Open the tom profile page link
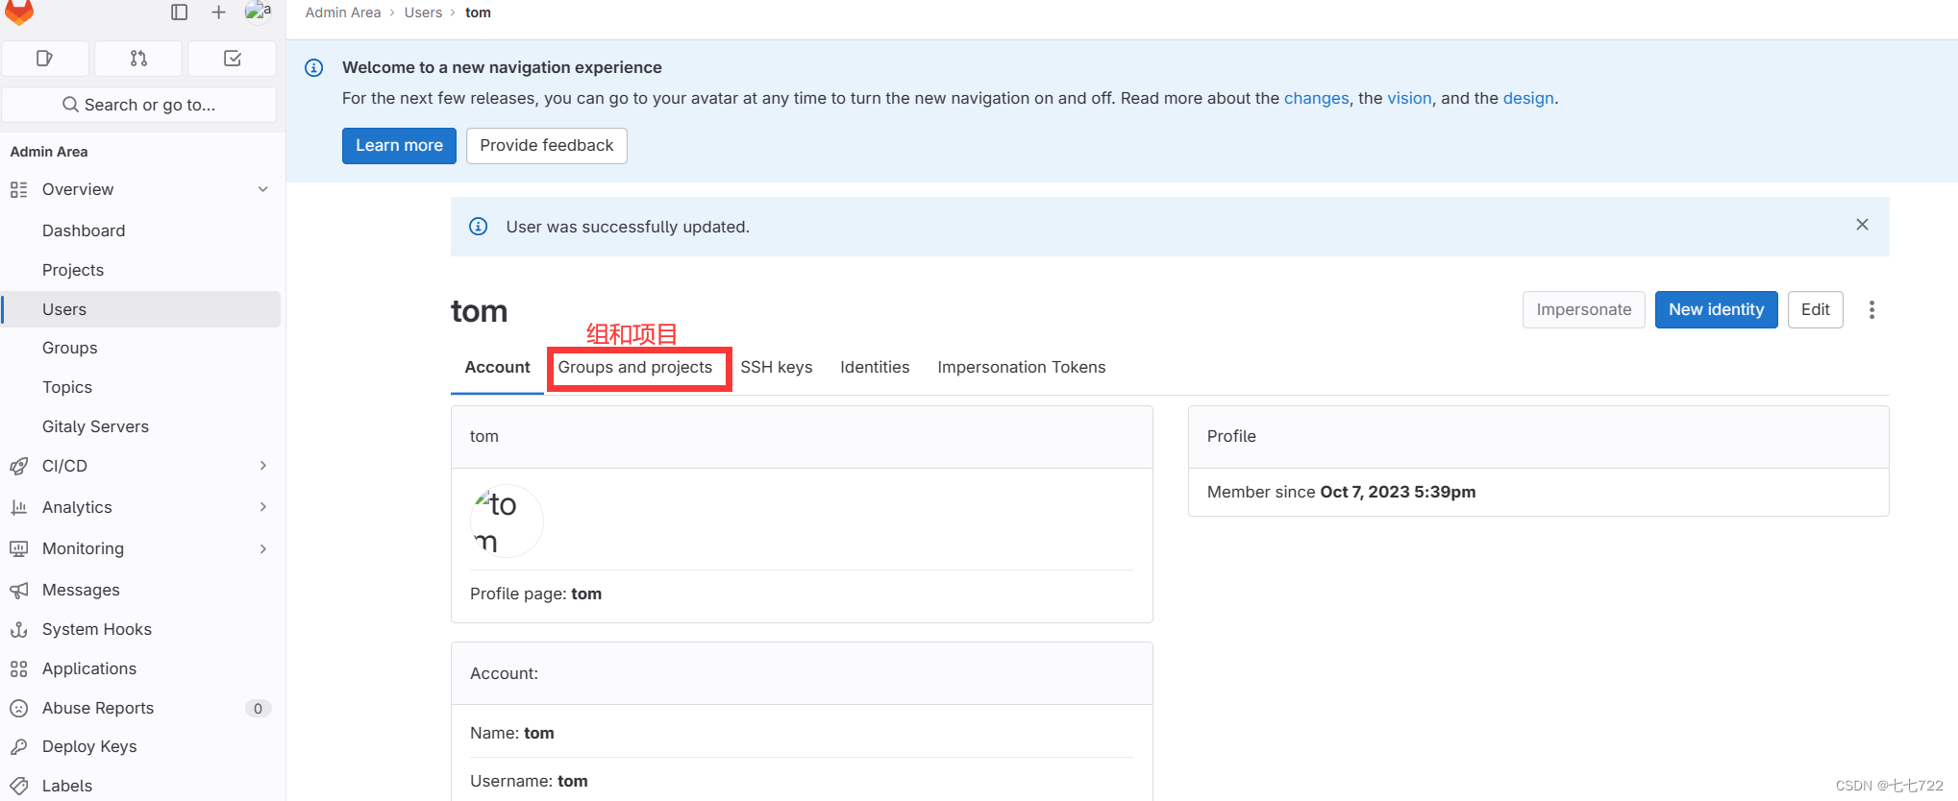1958x801 pixels. [586, 594]
